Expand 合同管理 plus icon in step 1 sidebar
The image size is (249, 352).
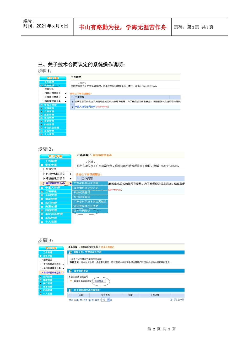click(x=41, y=112)
